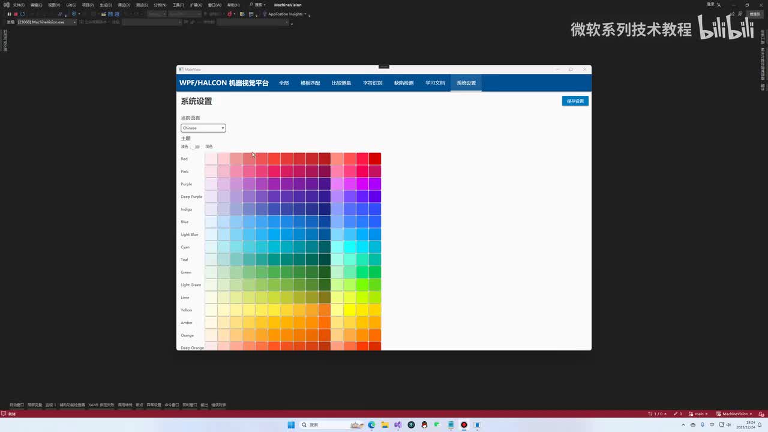Viewport: 768px width, 432px height.
Task: Click the Amber row label
Action: 187,323
